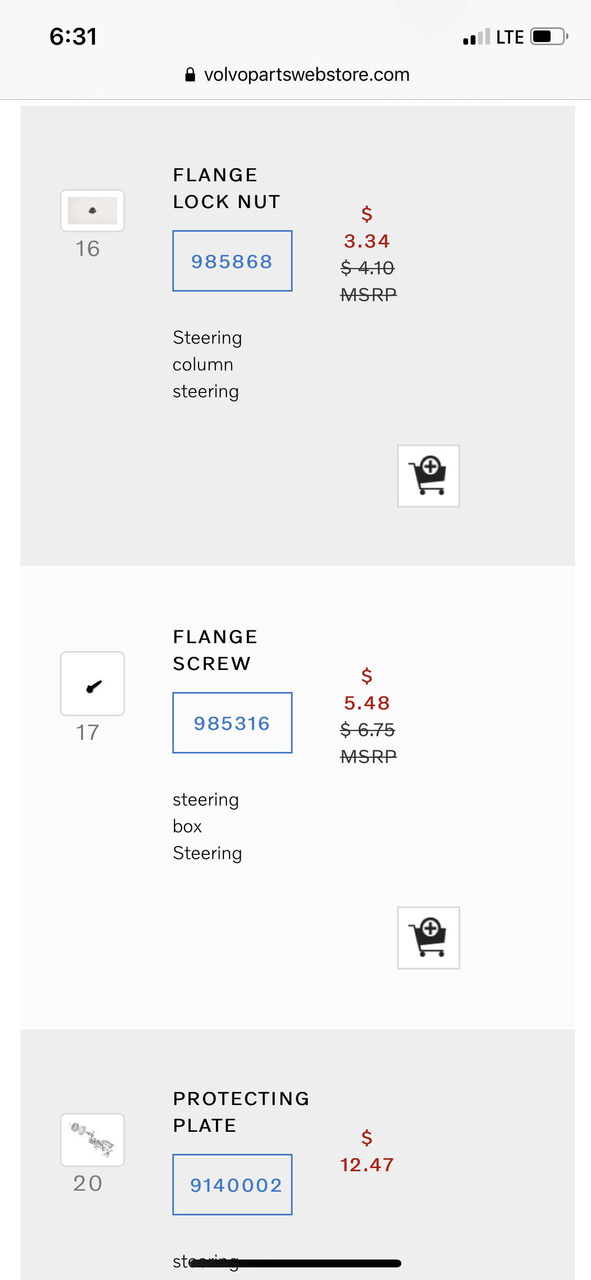View the Protecting Plate diagram thumbnail

(x=92, y=1140)
